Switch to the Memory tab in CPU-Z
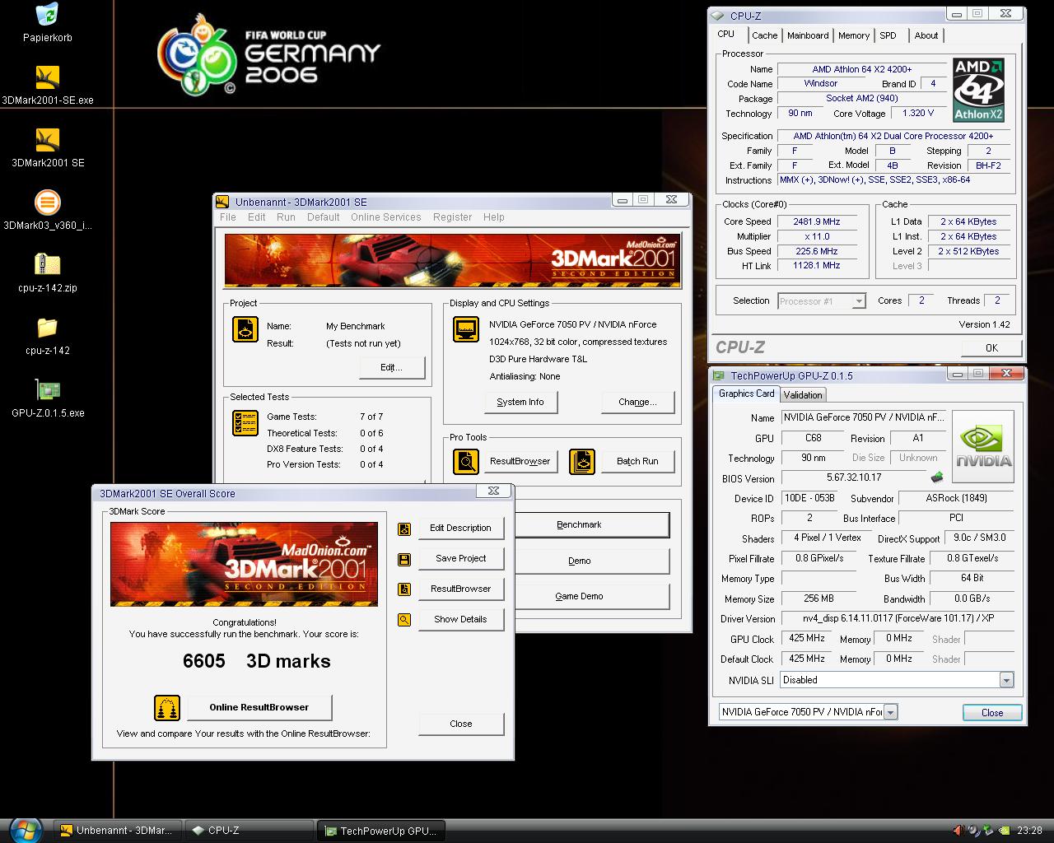Viewport: 1054px width, 843px height. pyautogui.click(x=854, y=35)
